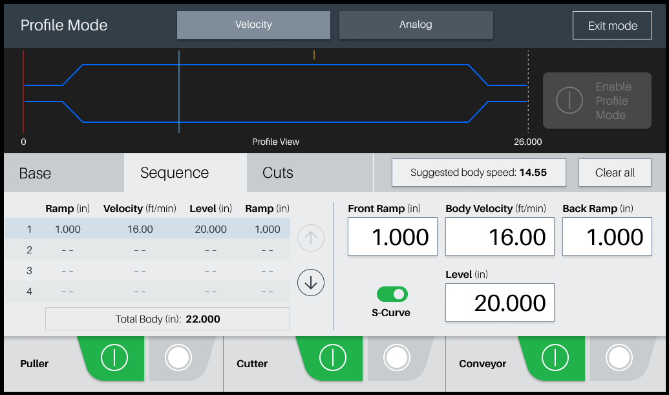
Task: Enable Profile Mode power button
Action: 597,101
